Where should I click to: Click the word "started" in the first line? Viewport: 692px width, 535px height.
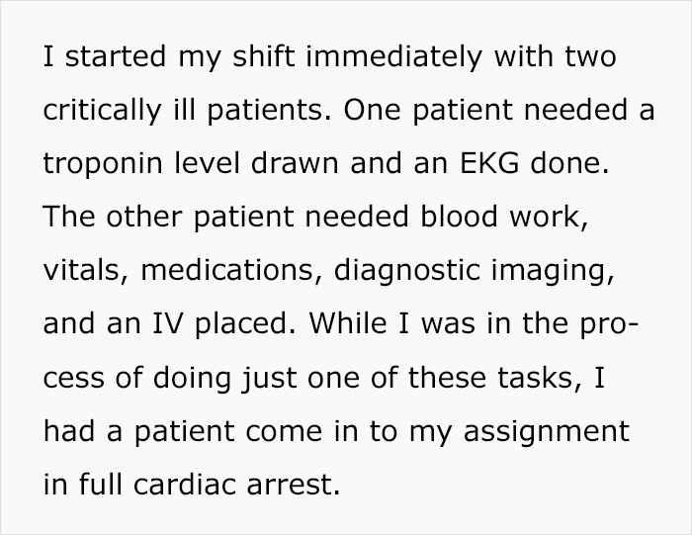coord(106,58)
